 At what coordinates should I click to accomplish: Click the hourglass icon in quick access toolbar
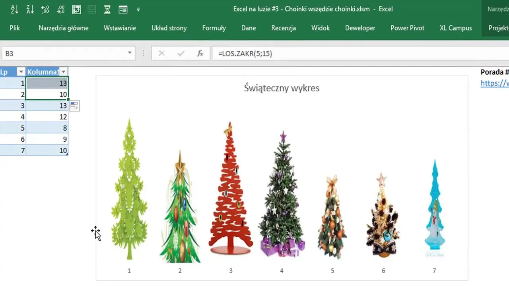tap(107, 9)
